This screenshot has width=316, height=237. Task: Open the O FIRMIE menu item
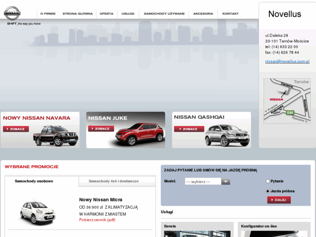[x=48, y=14]
